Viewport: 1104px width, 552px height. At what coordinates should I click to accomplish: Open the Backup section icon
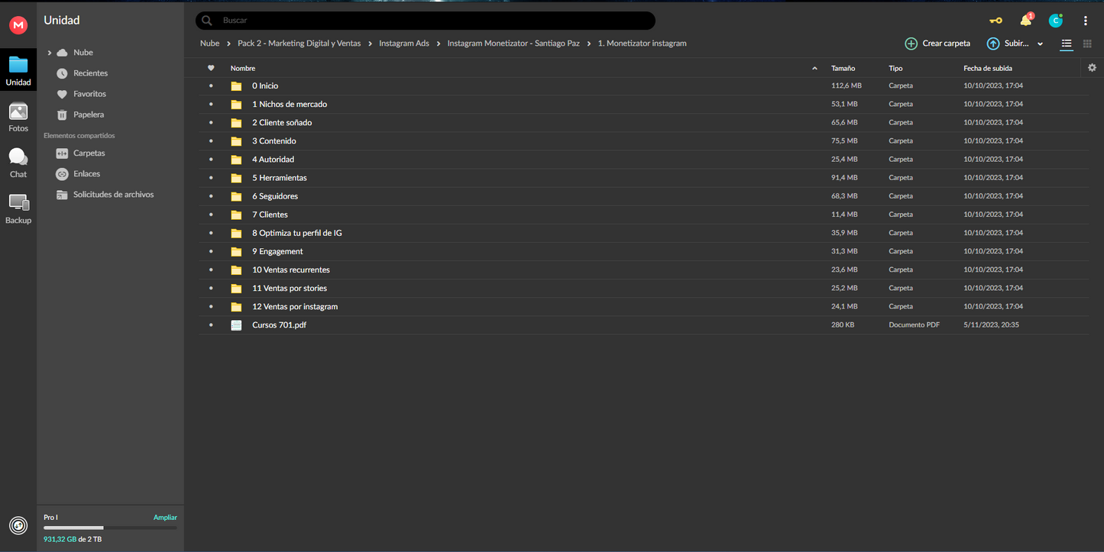click(x=18, y=208)
